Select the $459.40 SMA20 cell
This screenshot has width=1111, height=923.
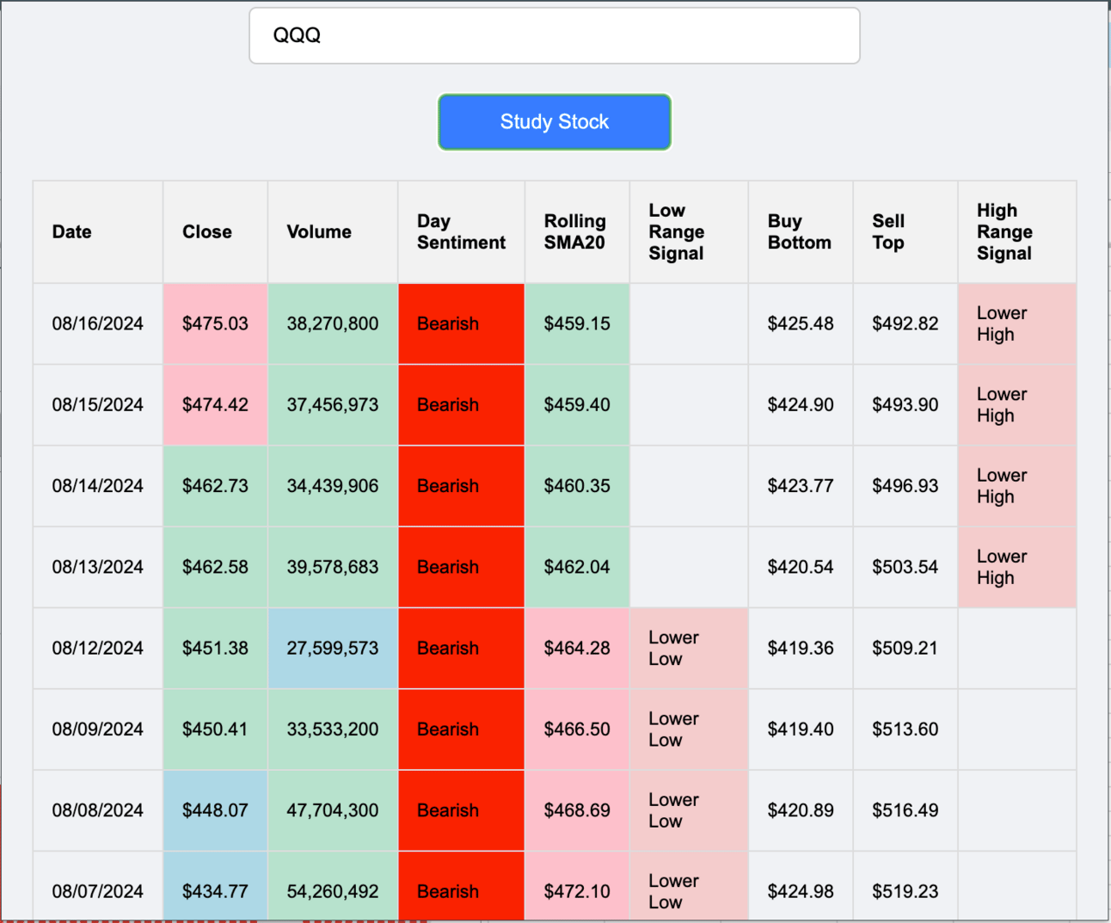point(578,405)
